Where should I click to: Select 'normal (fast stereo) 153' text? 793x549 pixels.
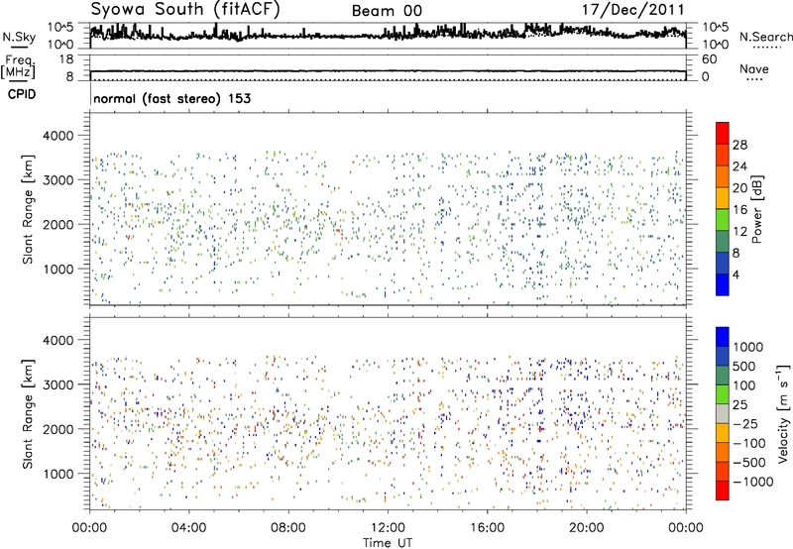click(171, 98)
